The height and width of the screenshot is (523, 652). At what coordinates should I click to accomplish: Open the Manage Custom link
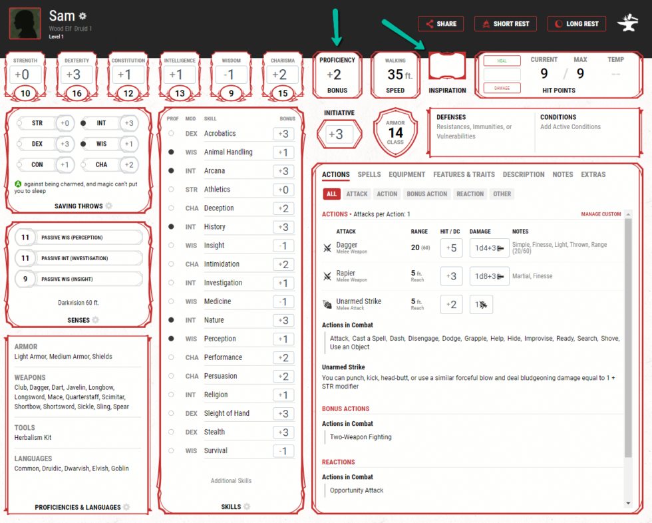[x=602, y=215]
